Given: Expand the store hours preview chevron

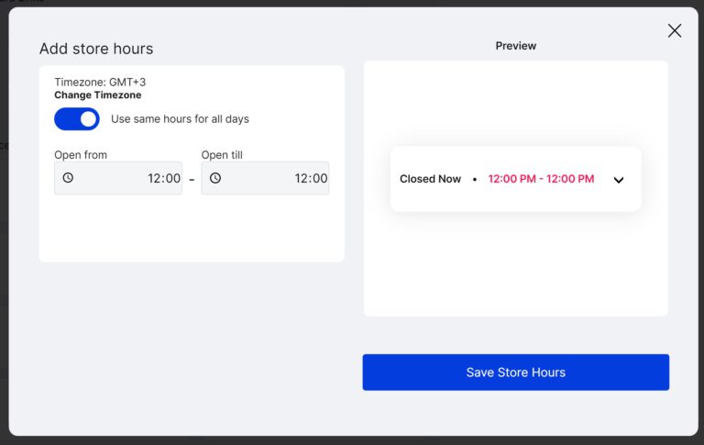Looking at the screenshot, I should (x=619, y=180).
